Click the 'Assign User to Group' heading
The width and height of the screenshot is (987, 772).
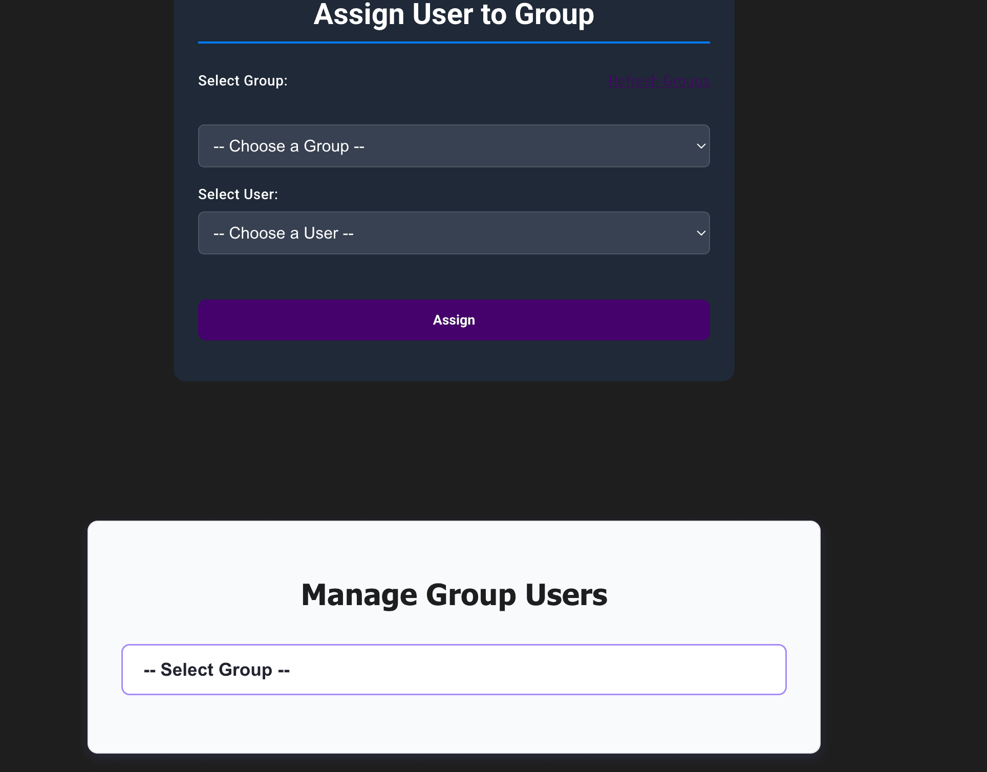[x=454, y=15]
